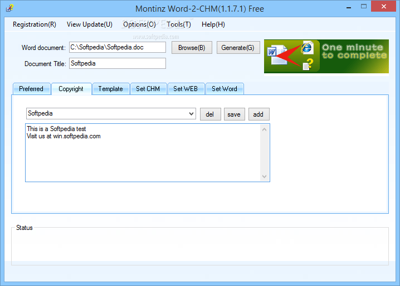Click the app icon in title bar

[9, 8]
